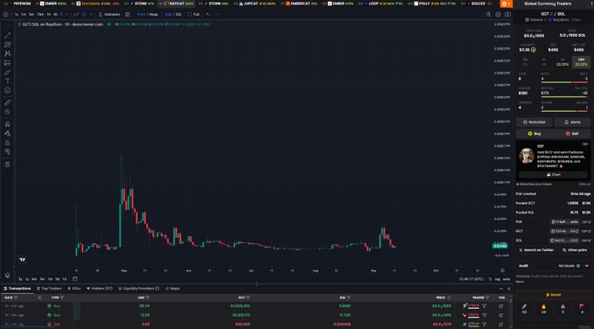Copy the Pair address

click(564, 221)
